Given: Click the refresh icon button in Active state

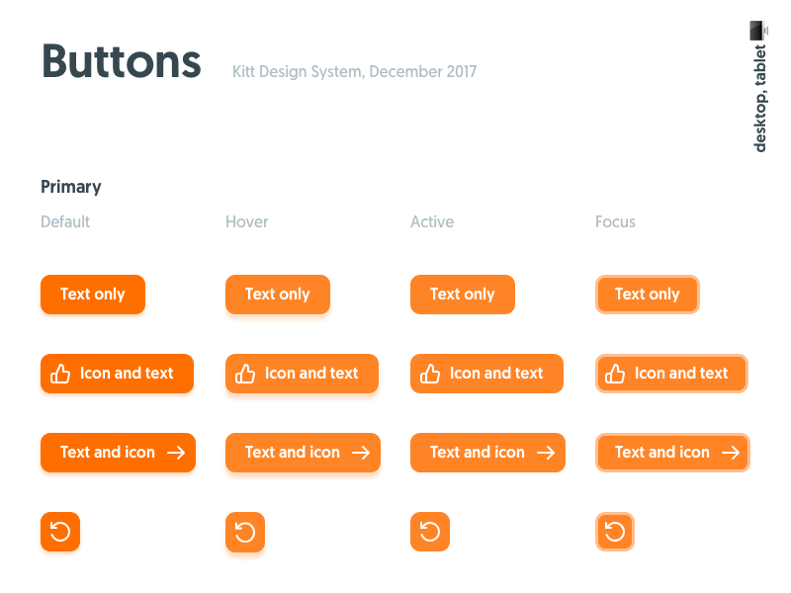Looking at the screenshot, I should click(x=430, y=531).
